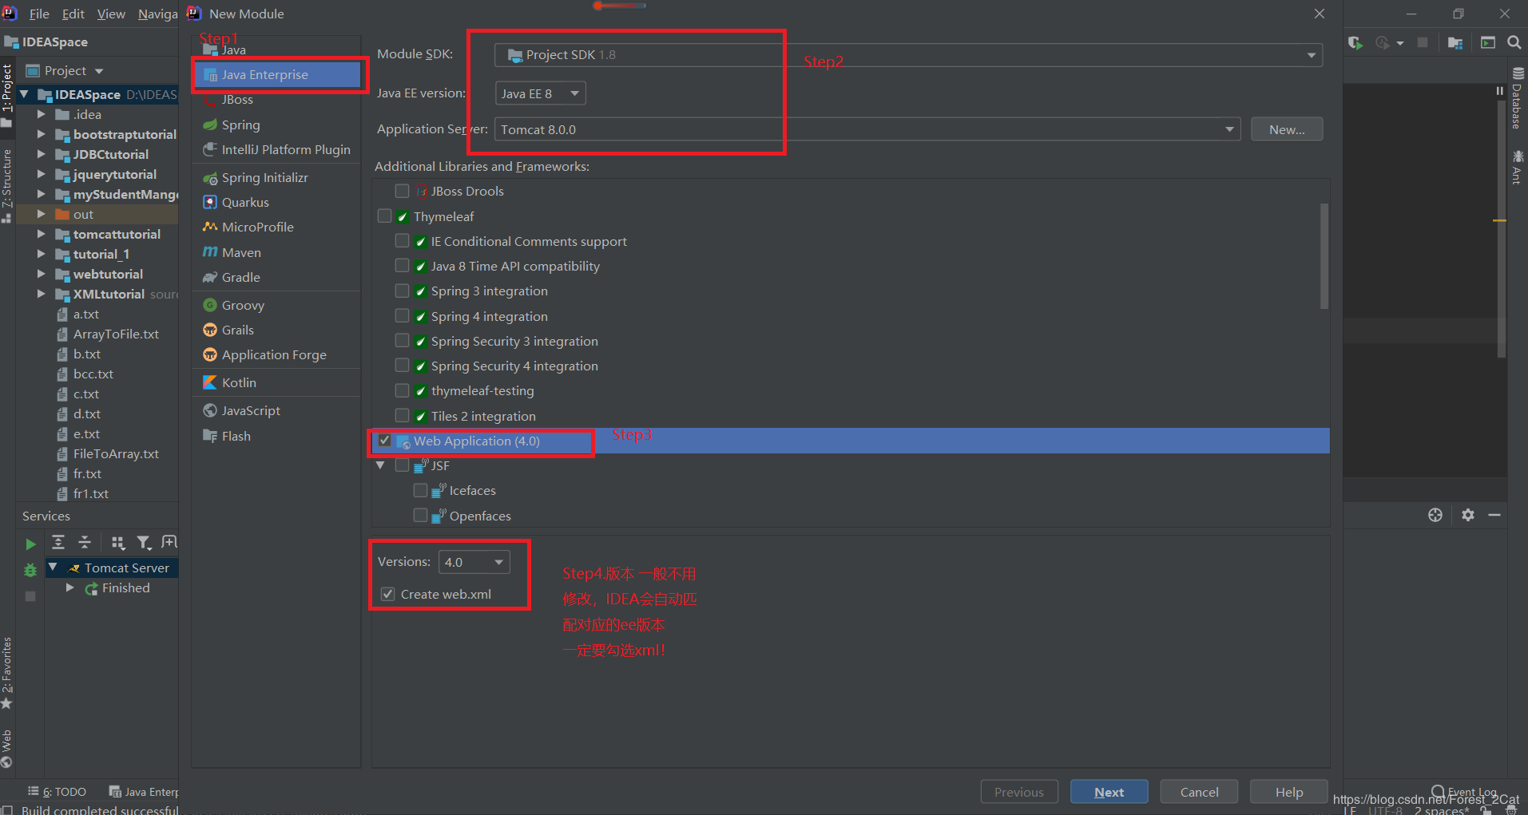Uncheck the Web Application (4.0) checkbox

385,441
